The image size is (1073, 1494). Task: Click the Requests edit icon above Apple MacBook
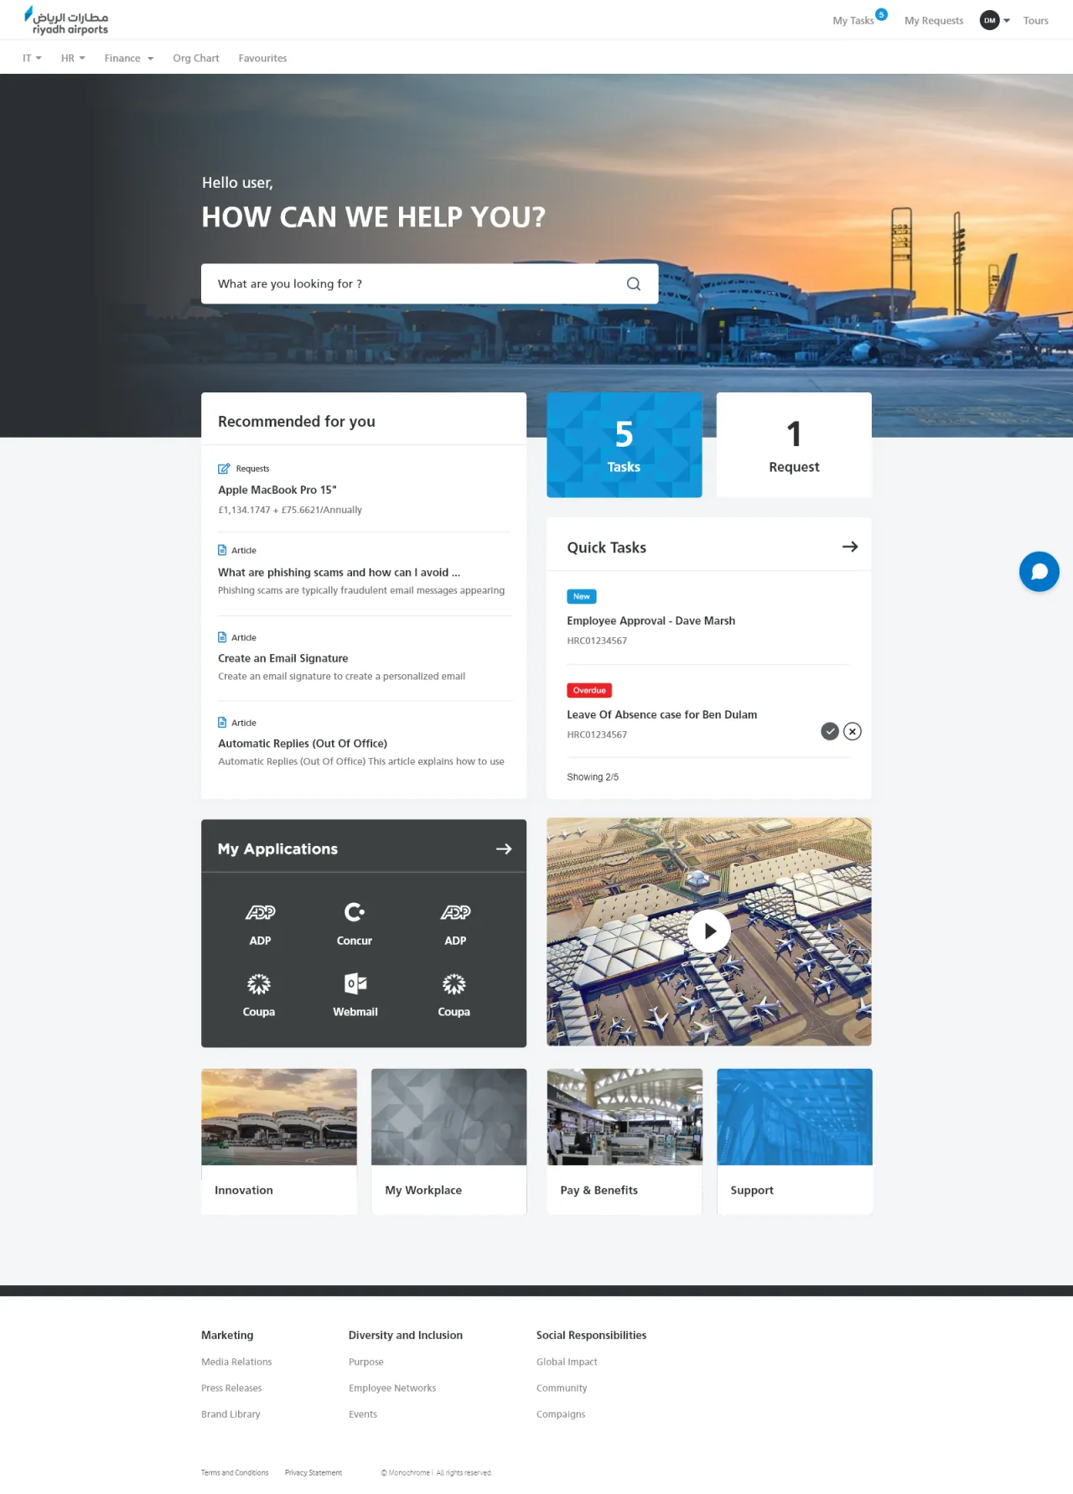pos(224,469)
